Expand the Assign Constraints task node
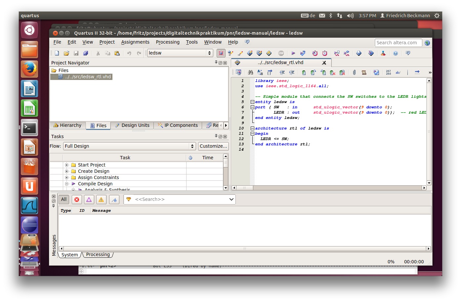The image size is (461, 302). point(66,177)
